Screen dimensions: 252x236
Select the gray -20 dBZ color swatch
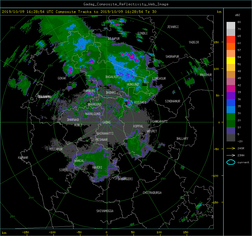click(231, 138)
